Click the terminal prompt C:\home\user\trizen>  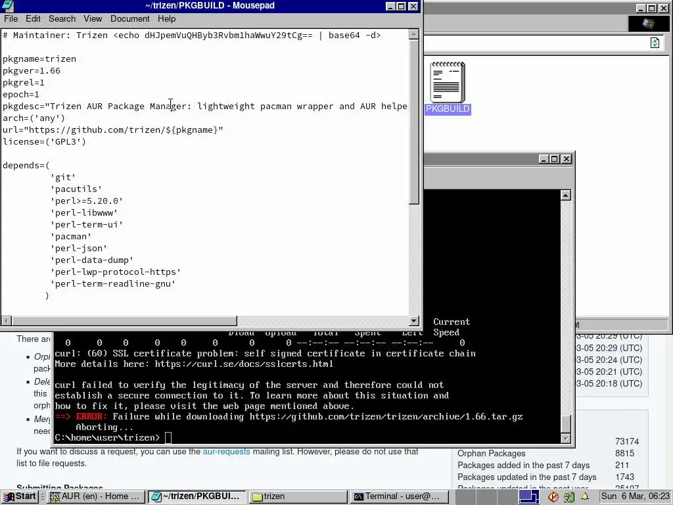coord(107,437)
